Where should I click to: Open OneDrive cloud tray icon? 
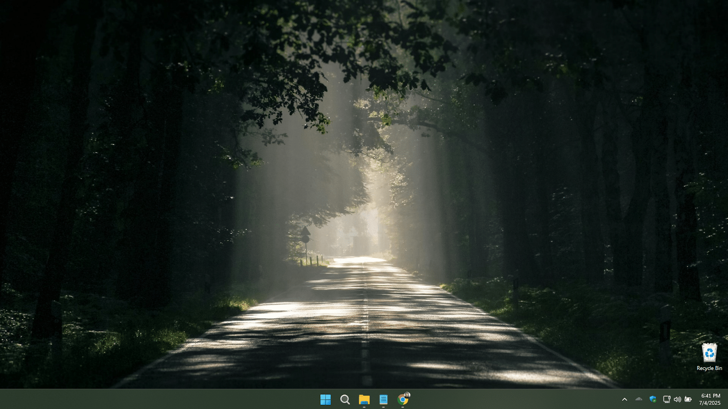(639, 399)
